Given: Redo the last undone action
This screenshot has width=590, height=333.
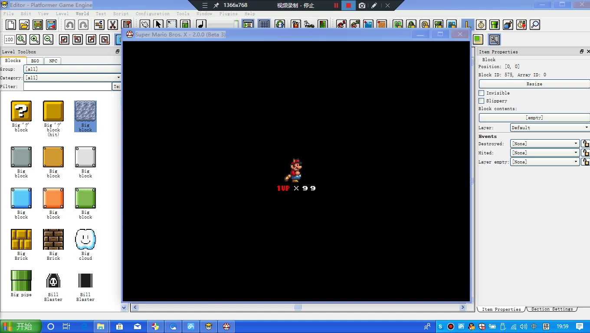Looking at the screenshot, I should coord(83,25).
